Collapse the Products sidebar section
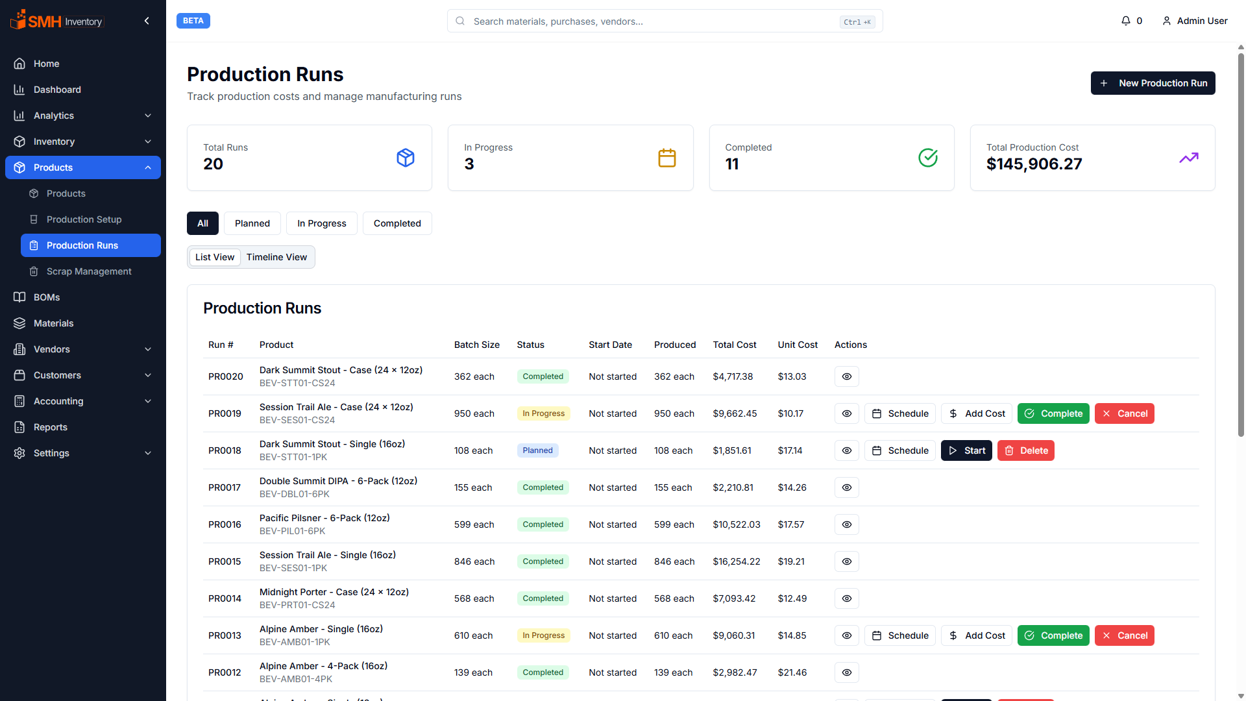Screen dimensions: 1246x701 [148, 167]
